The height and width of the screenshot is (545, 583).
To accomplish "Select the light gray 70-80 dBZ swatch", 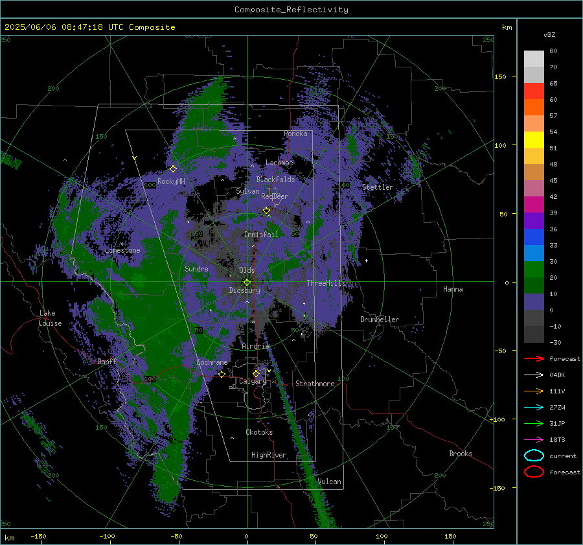I will (x=534, y=58).
